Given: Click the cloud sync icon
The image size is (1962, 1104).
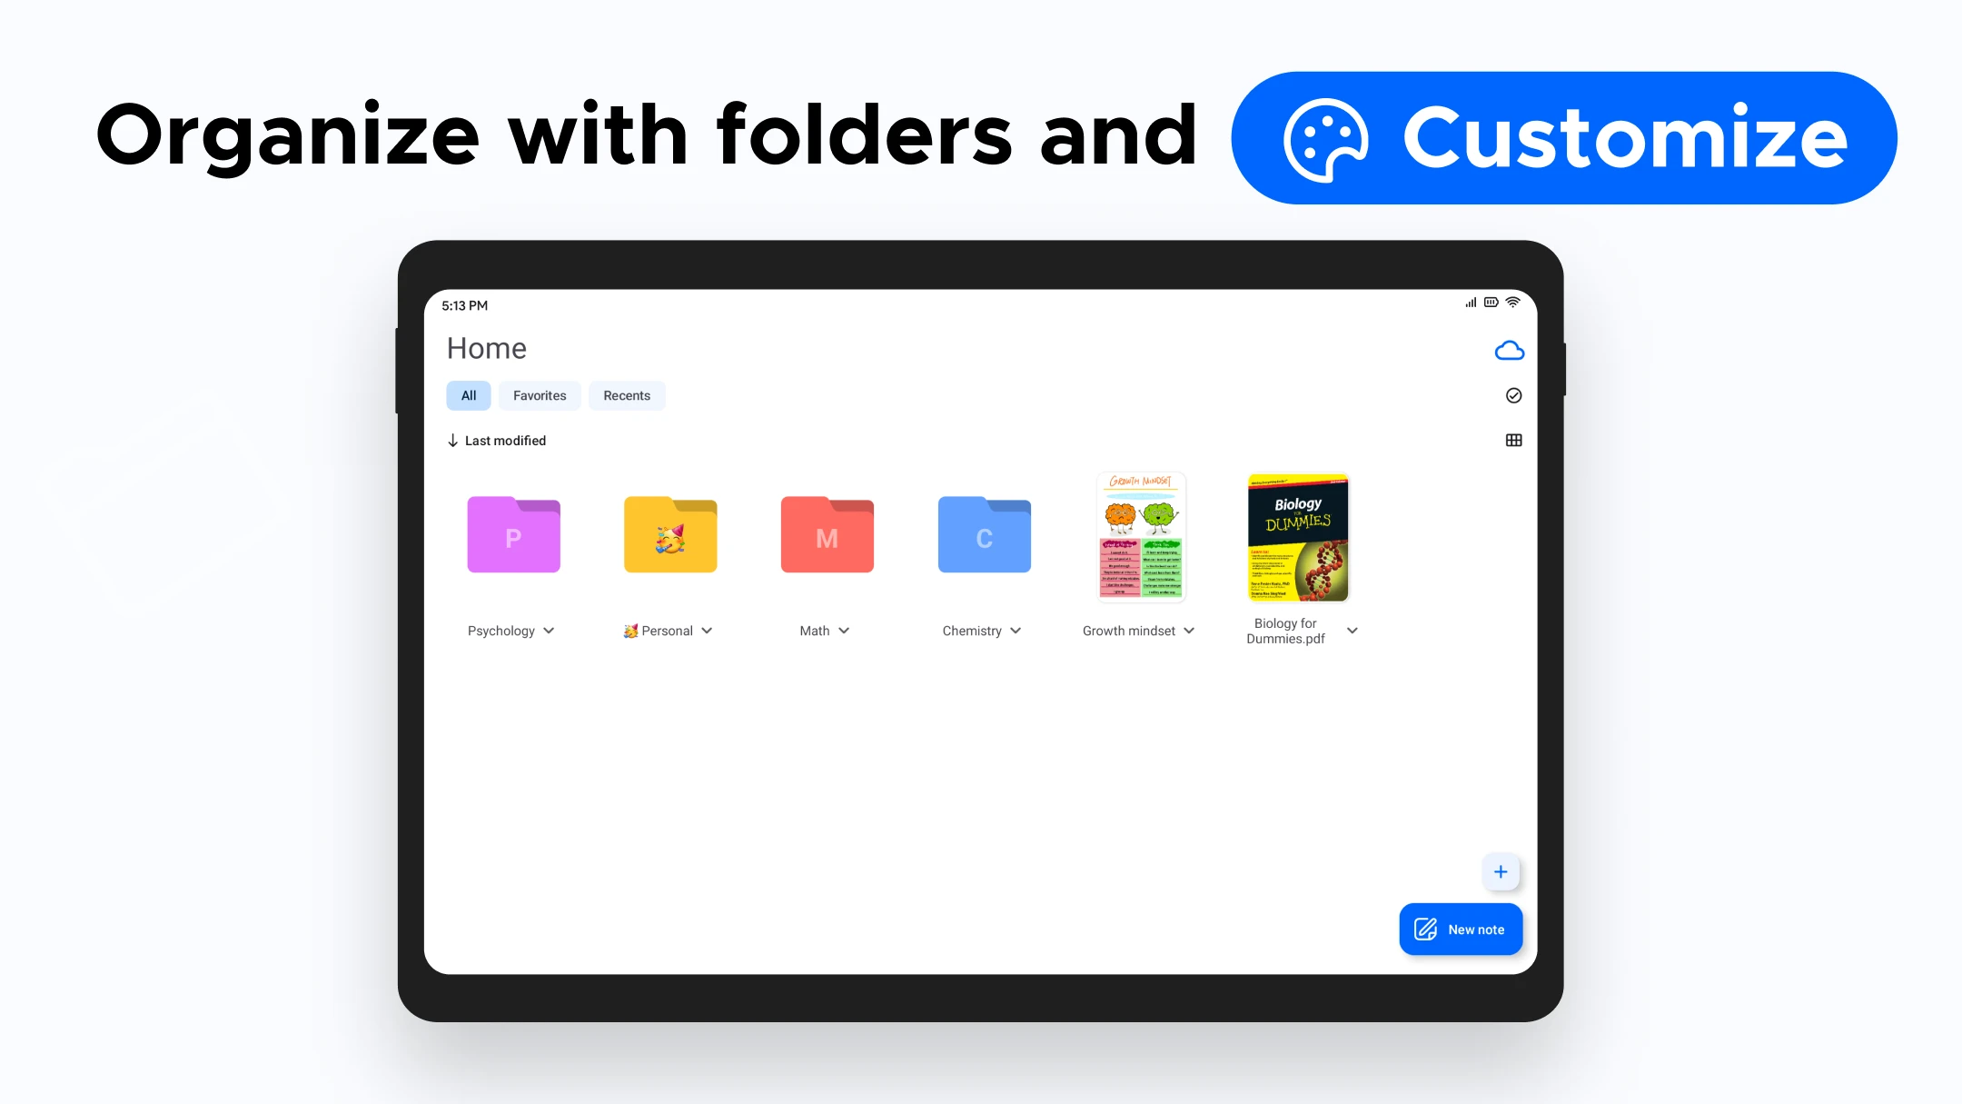Looking at the screenshot, I should click(1508, 351).
